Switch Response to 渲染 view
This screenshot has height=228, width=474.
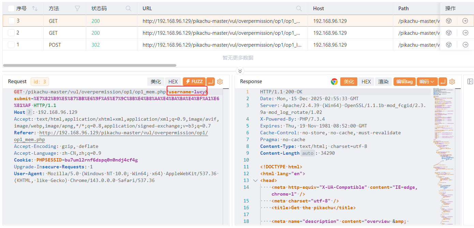click(x=383, y=81)
